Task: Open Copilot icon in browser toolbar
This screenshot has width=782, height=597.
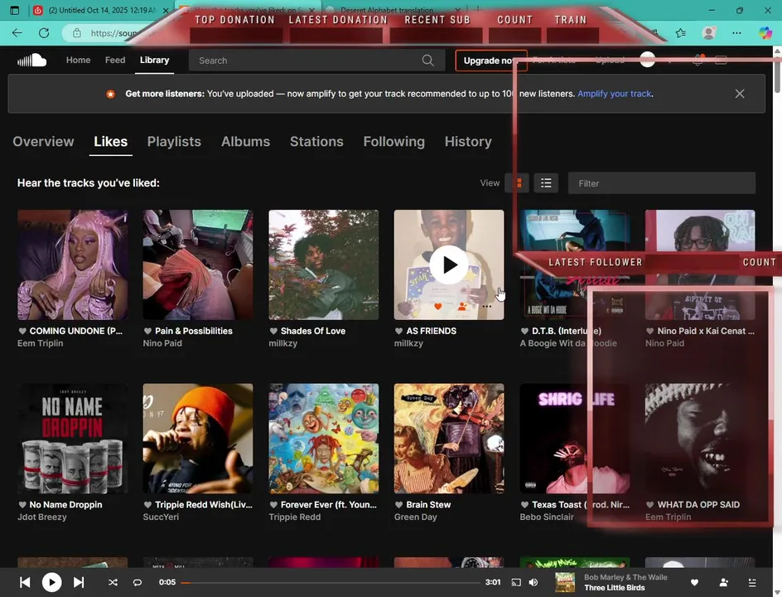Action: [x=765, y=33]
